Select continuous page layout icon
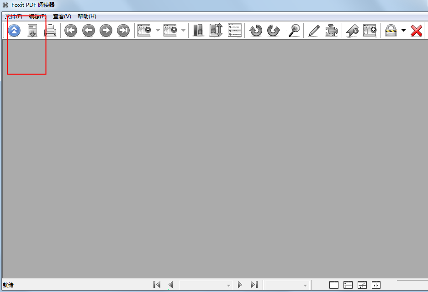The width and height of the screenshot is (428, 292). click(x=348, y=285)
